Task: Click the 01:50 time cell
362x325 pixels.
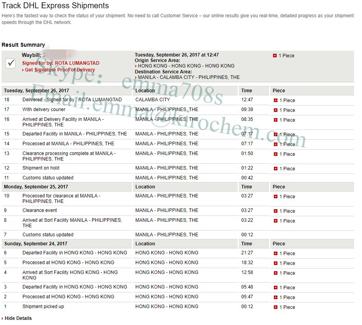Action: coord(247,153)
